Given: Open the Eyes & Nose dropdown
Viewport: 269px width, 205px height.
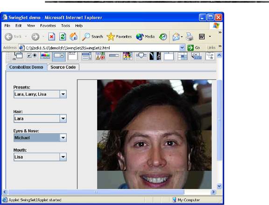Looking at the screenshot, I should (63, 138).
